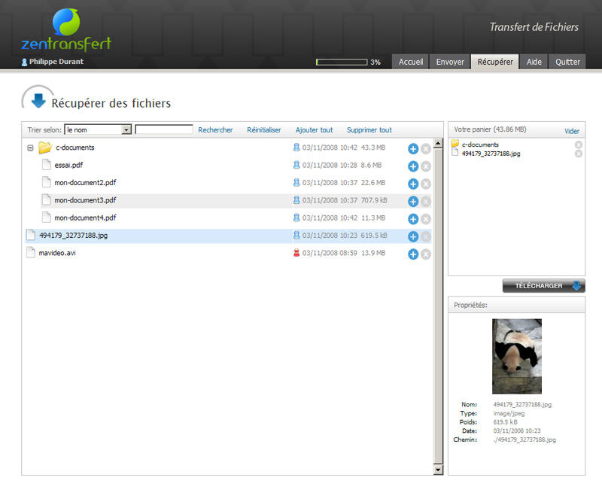This screenshot has height=502, width=602.
Task: Click the Réinitialiser link
Action: [264, 129]
